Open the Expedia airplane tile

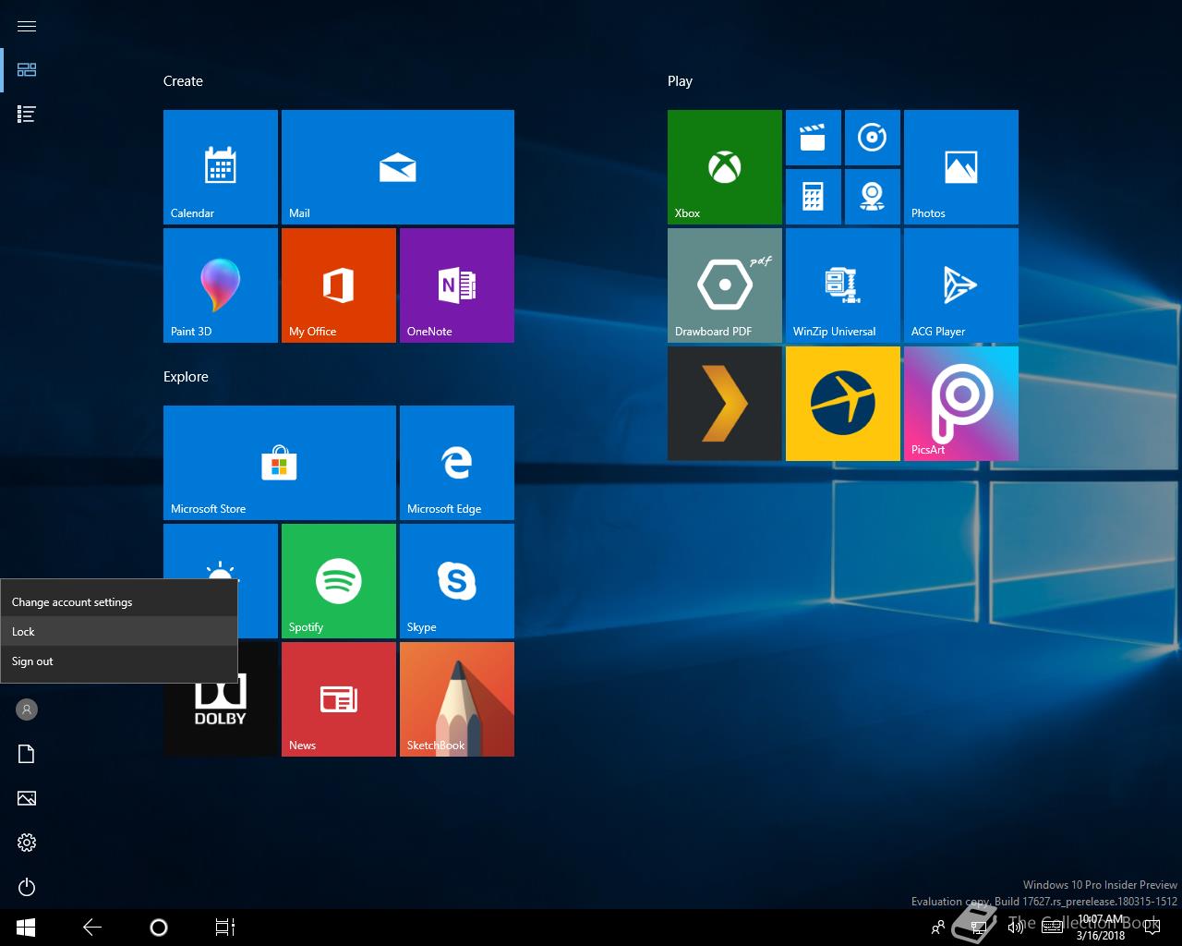pyautogui.click(x=843, y=404)
